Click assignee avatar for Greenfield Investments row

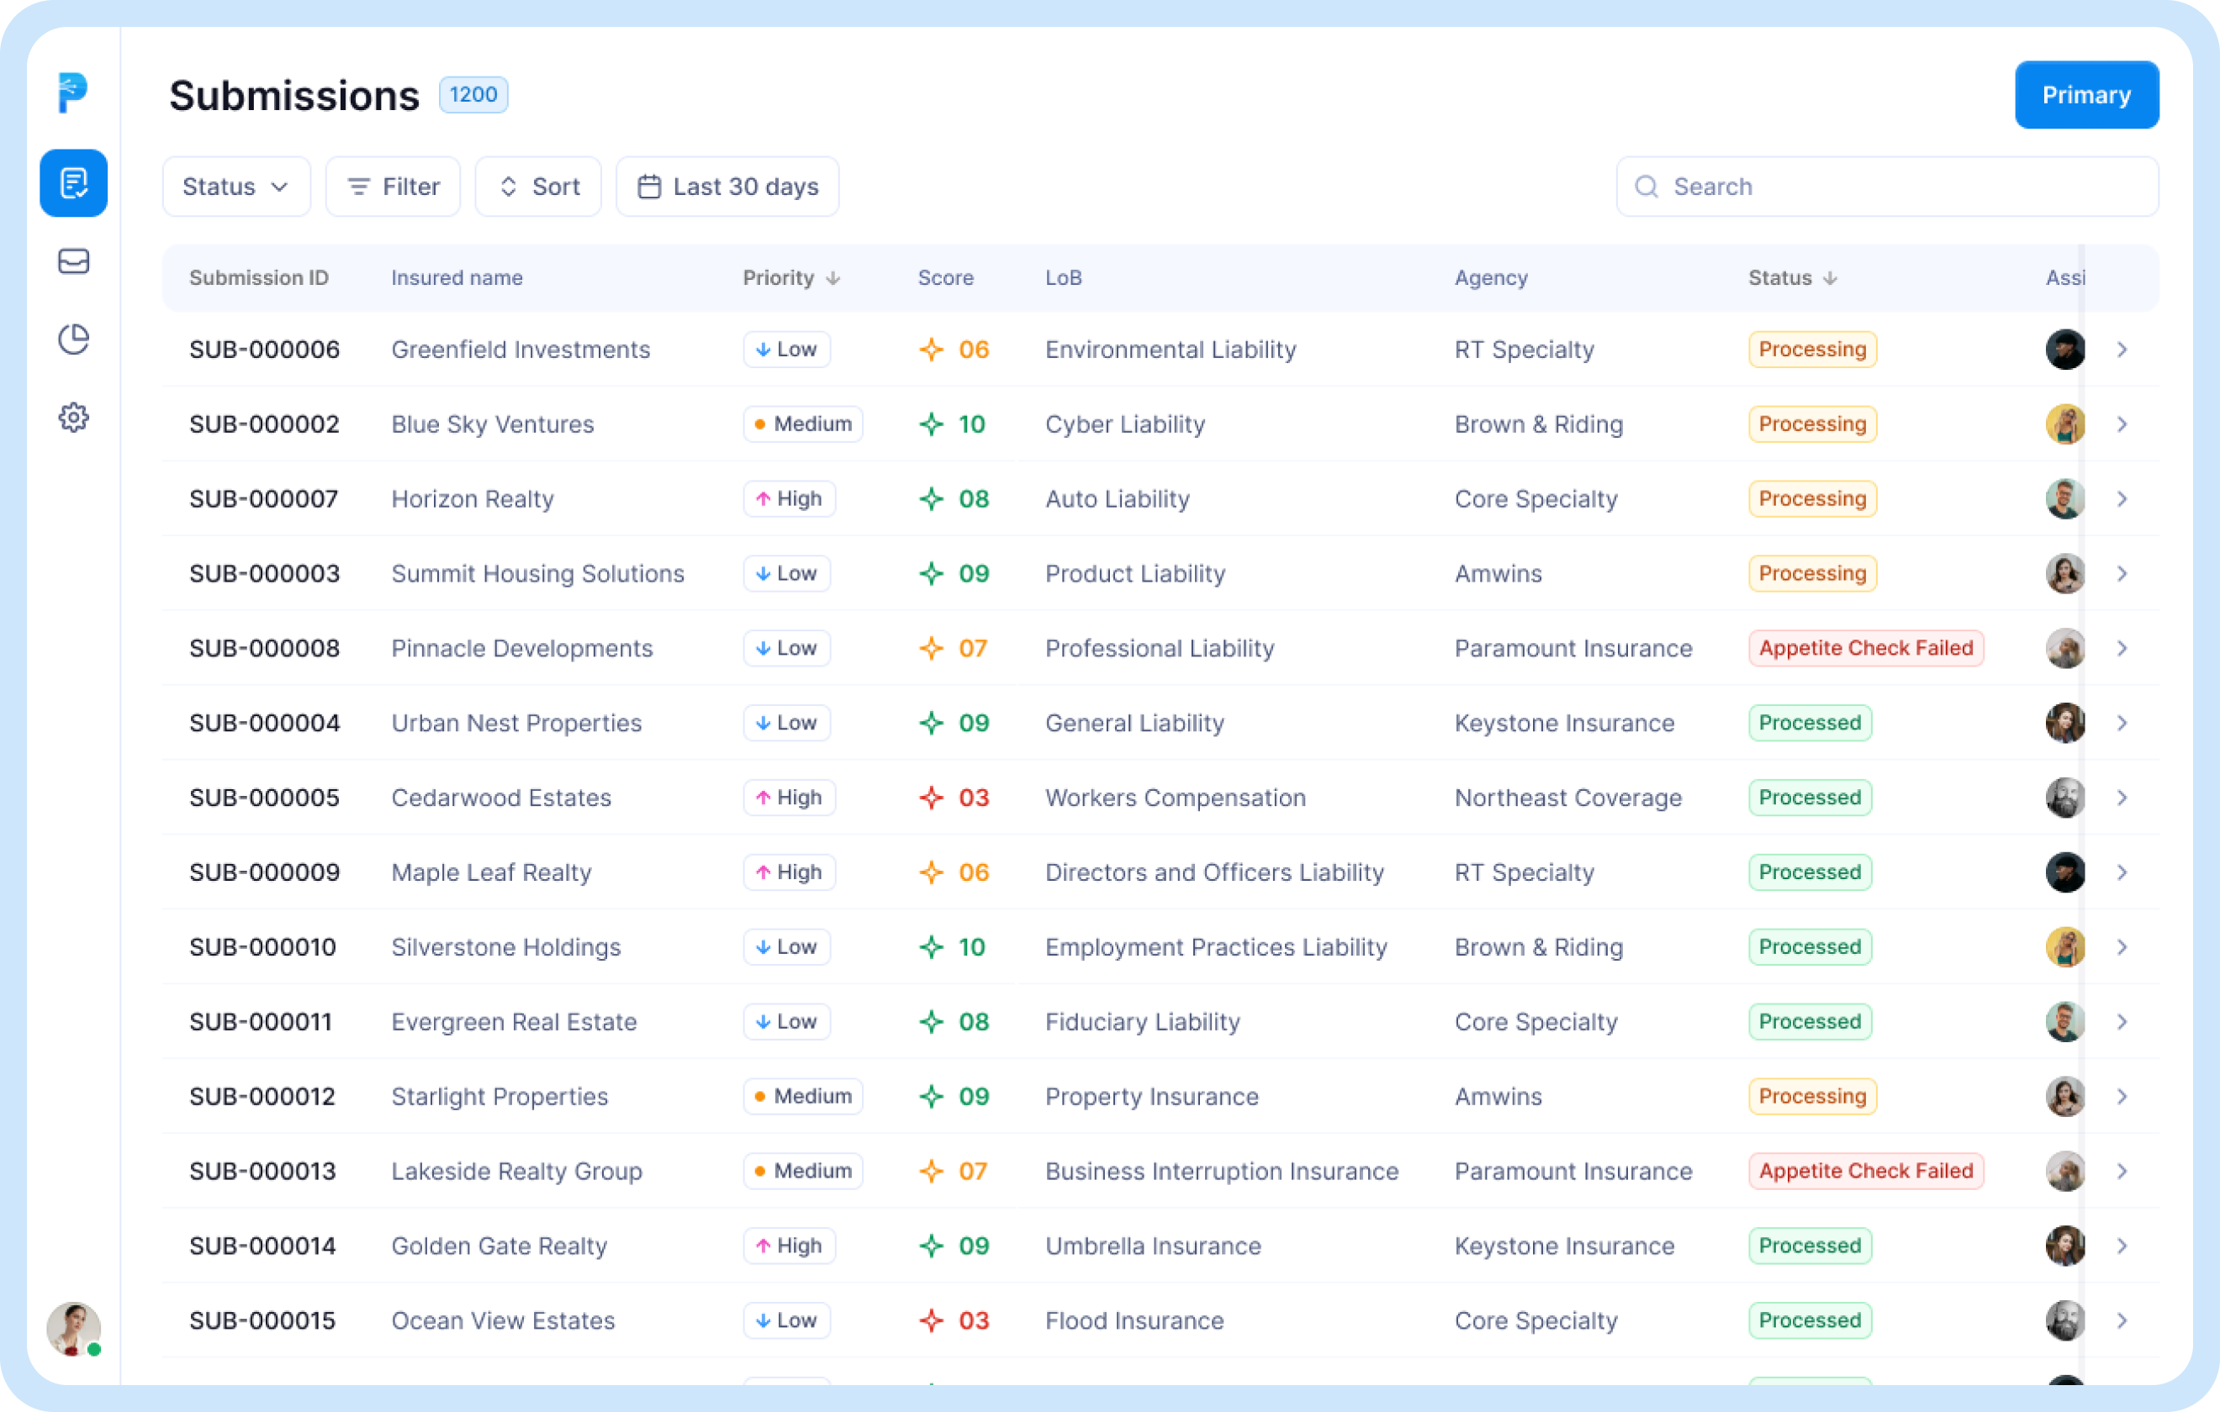2064,350
